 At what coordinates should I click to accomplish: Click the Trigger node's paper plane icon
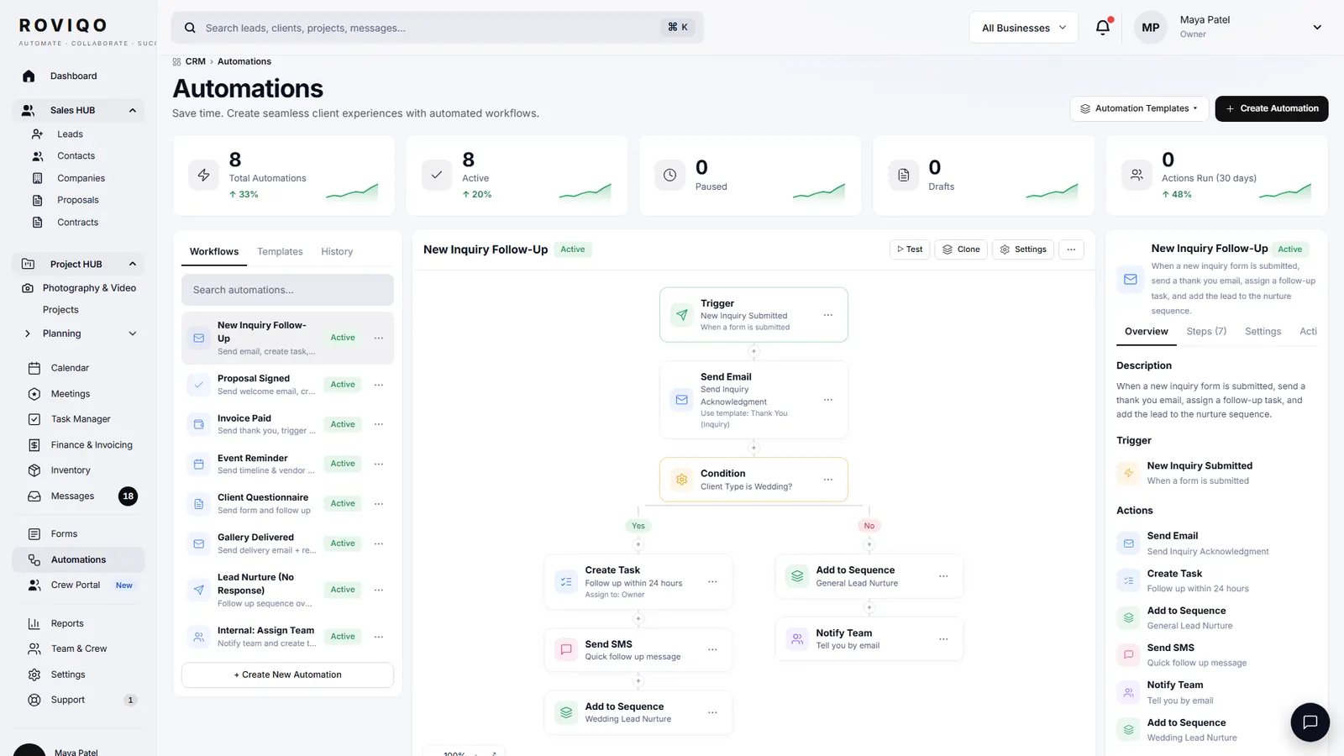coord(682,315)
